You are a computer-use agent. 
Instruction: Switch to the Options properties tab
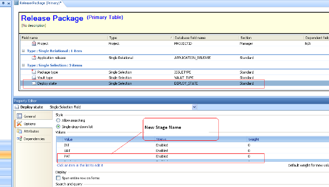pyautogui.click(x=34, y=124)
